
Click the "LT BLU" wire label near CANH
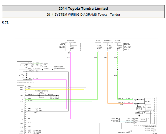click(x=128, y=120)
